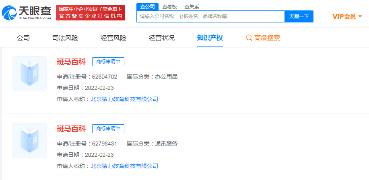Screen dimensions: 369x180
Task: Select registration number 62798431
Action: pyautogui.click(x=105, y=144)
